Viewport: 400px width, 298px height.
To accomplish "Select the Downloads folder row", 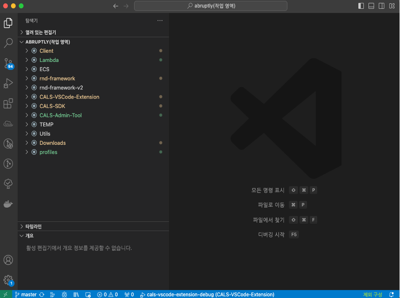I will click(93, 143).
